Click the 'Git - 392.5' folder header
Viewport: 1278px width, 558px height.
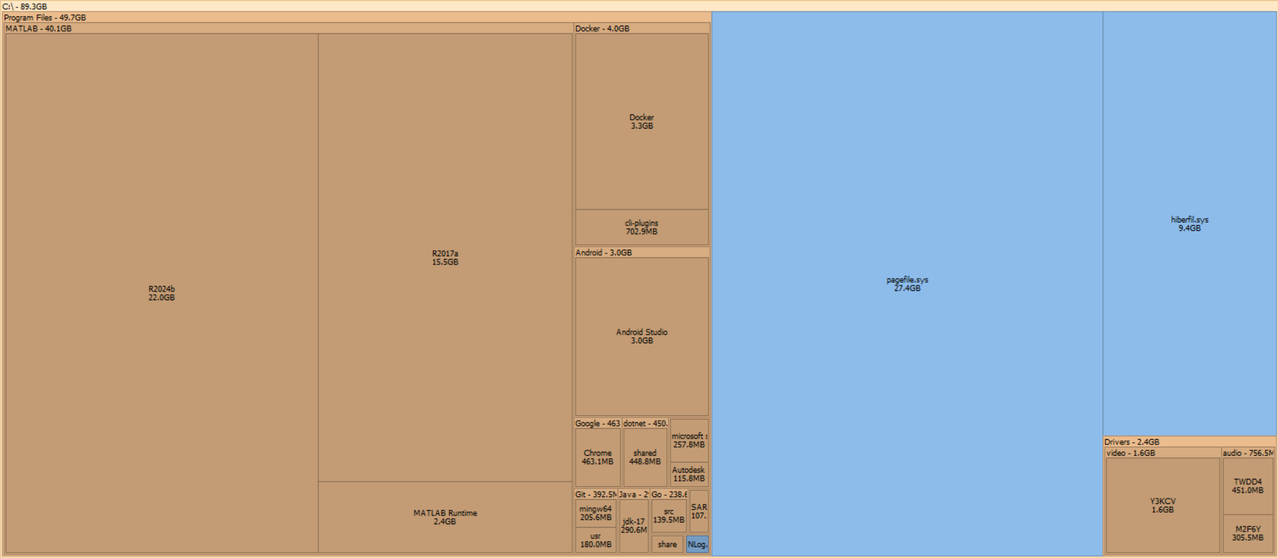pyautogui.click(x=596, y=494)
